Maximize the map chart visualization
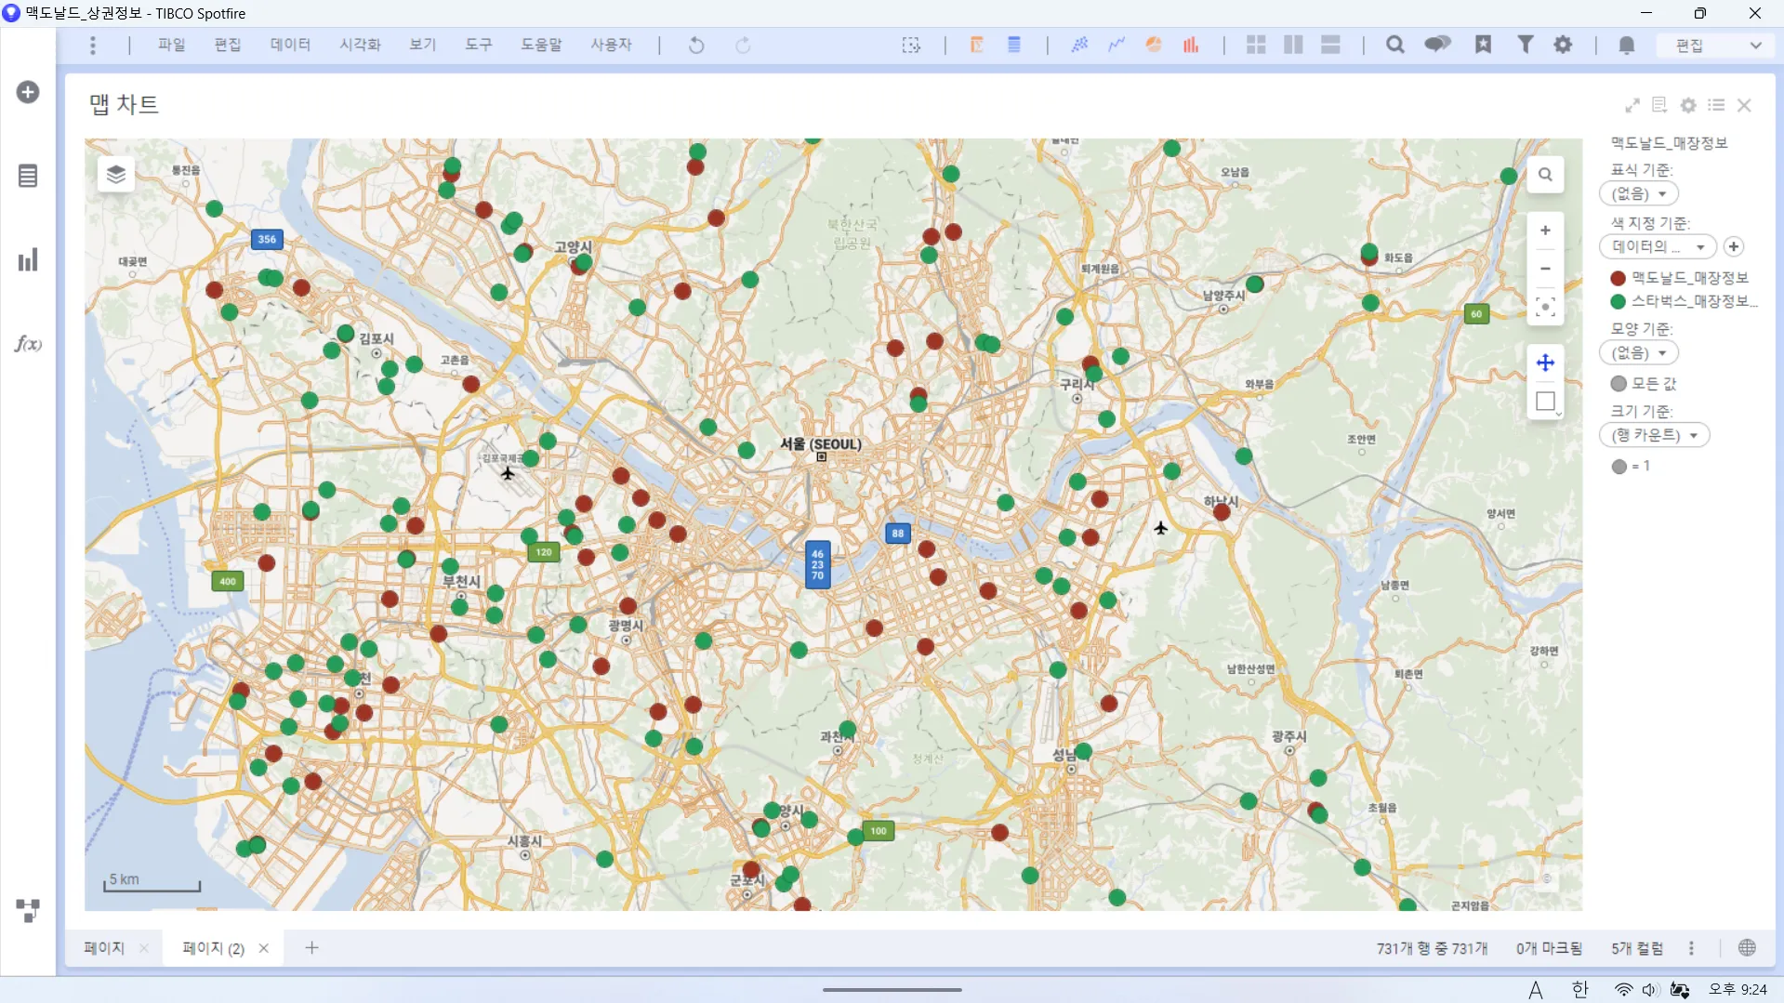This screenshot has height=1003, width=1784. [1632, 105]
